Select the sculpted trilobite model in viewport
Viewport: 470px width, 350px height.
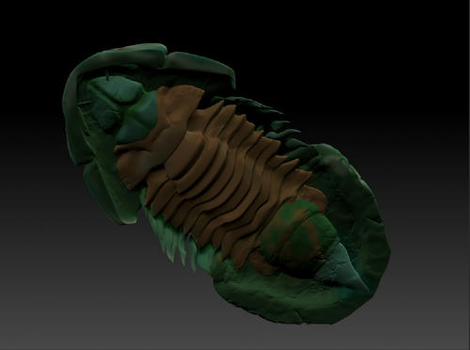[x=227, y=184]
